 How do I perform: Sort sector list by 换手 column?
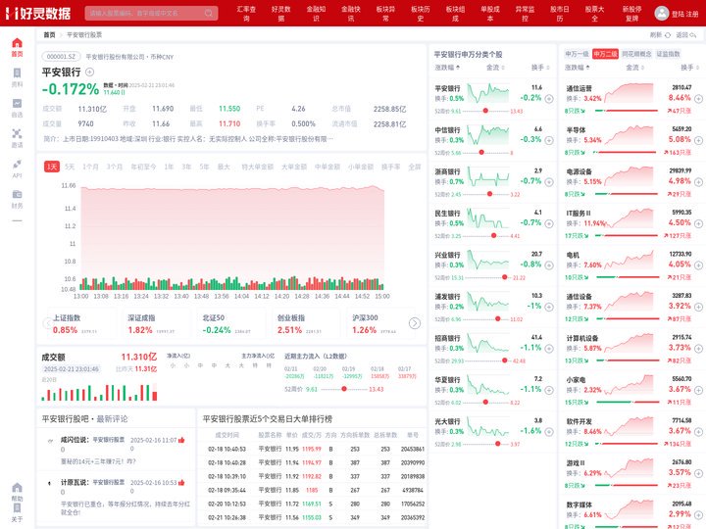[689, 68]
